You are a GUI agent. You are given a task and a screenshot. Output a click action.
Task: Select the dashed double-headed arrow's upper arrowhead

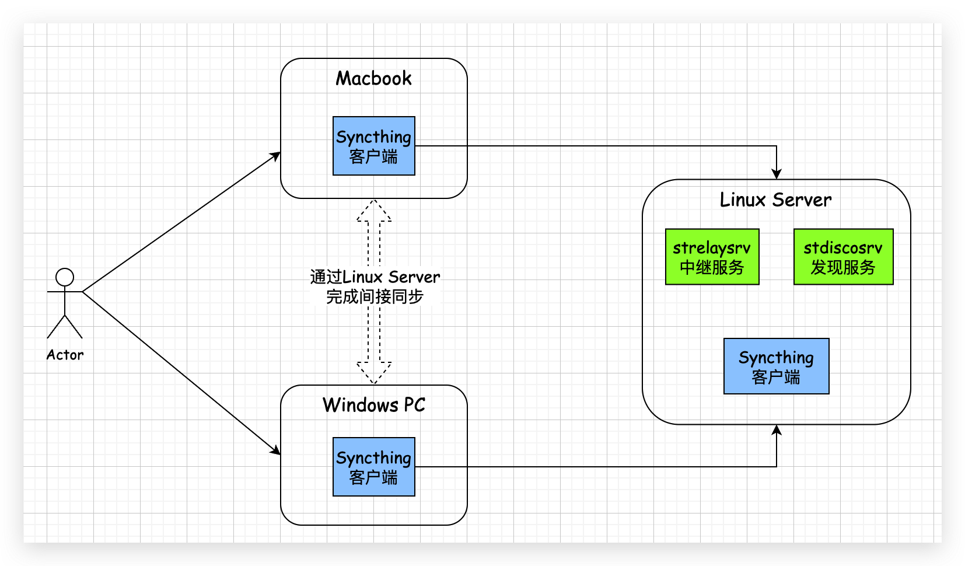[x=374, y=211]
